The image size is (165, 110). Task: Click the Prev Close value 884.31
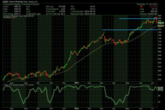17,14
